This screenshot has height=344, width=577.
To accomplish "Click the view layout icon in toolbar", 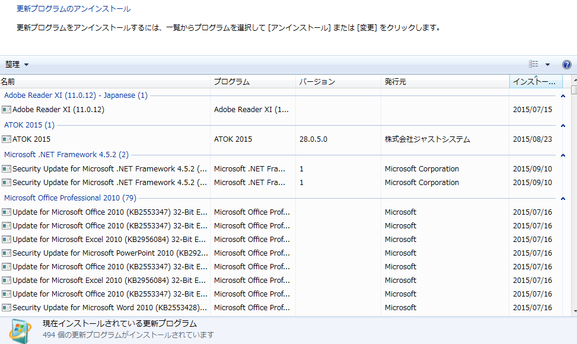I will 534,64.
